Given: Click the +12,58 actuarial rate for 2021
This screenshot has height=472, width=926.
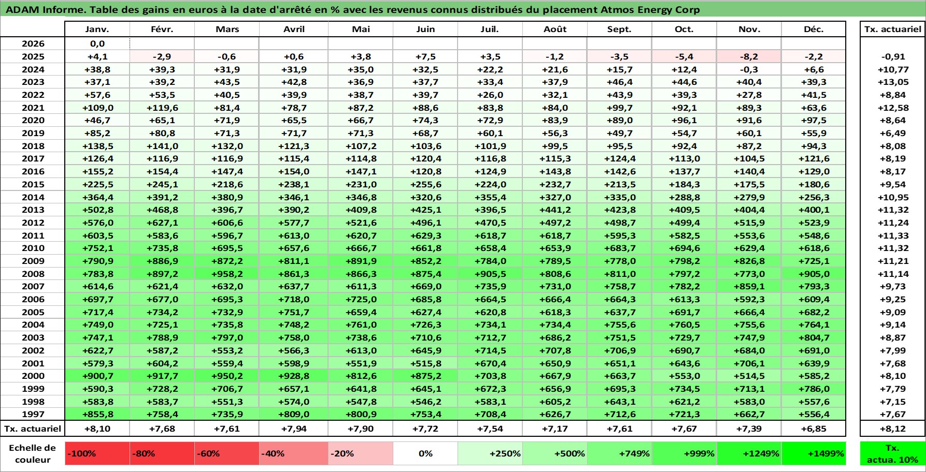Looking at the screenshot, I should 893,108.
